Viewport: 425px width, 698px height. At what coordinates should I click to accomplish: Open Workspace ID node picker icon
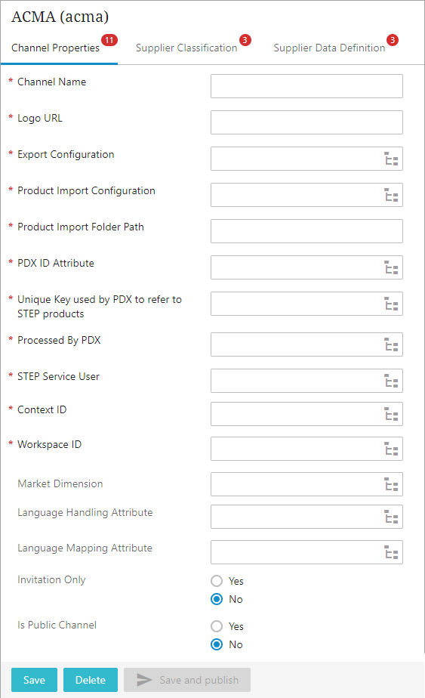tap(391, 449)
